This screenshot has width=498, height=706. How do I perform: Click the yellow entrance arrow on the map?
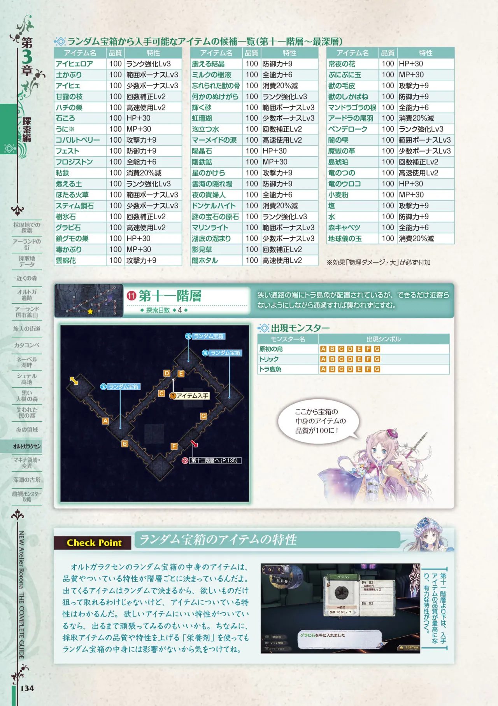tap(74, 381)
